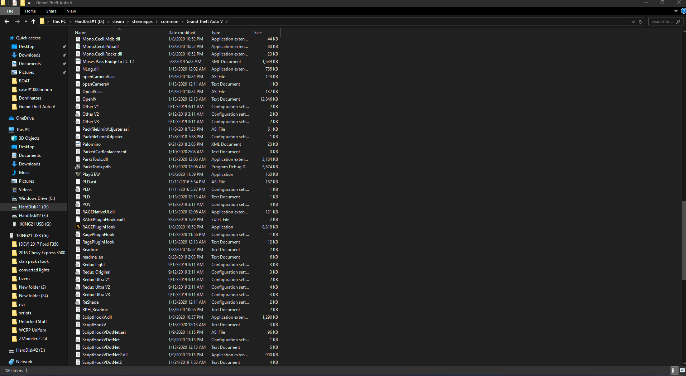Click New folder icon in title bar toolbar

point(22,3)
